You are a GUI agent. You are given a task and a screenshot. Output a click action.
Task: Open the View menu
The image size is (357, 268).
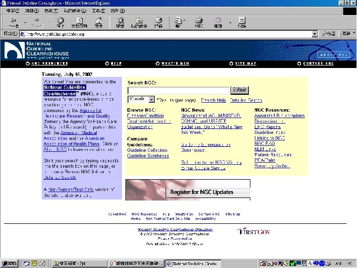[51, 11]
